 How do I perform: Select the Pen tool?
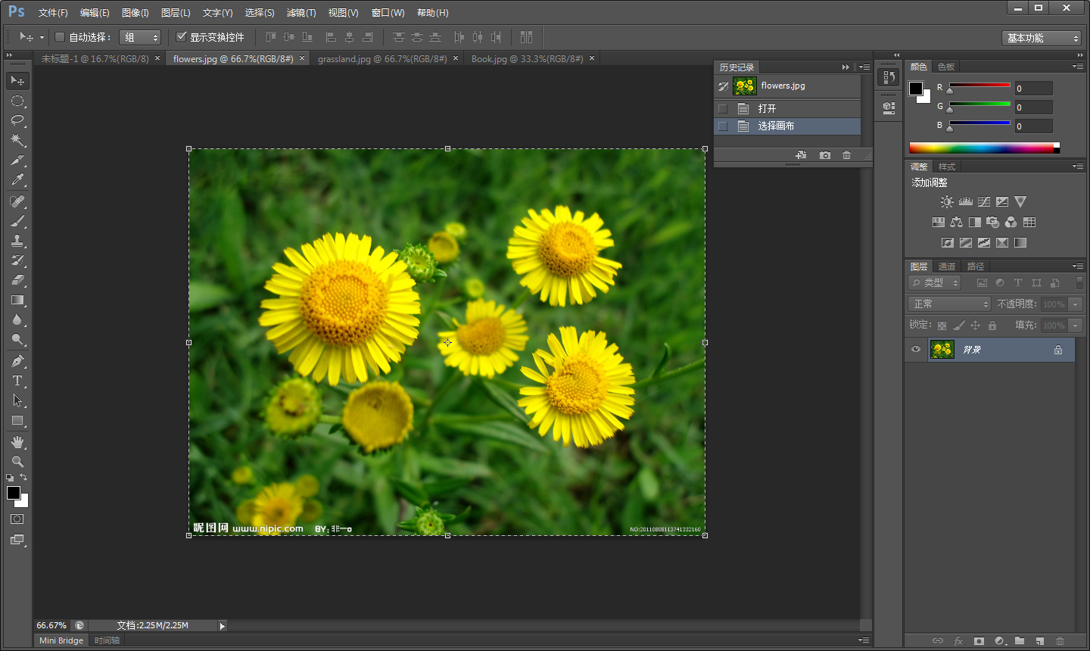pyautogui.click(x=17, y=361)
